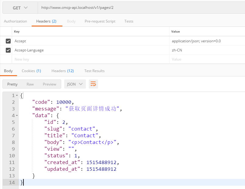Image resolution: width=245 pixels, height=189 pixels.
Task: Select the Preview view button
Action: pos(50,84)
